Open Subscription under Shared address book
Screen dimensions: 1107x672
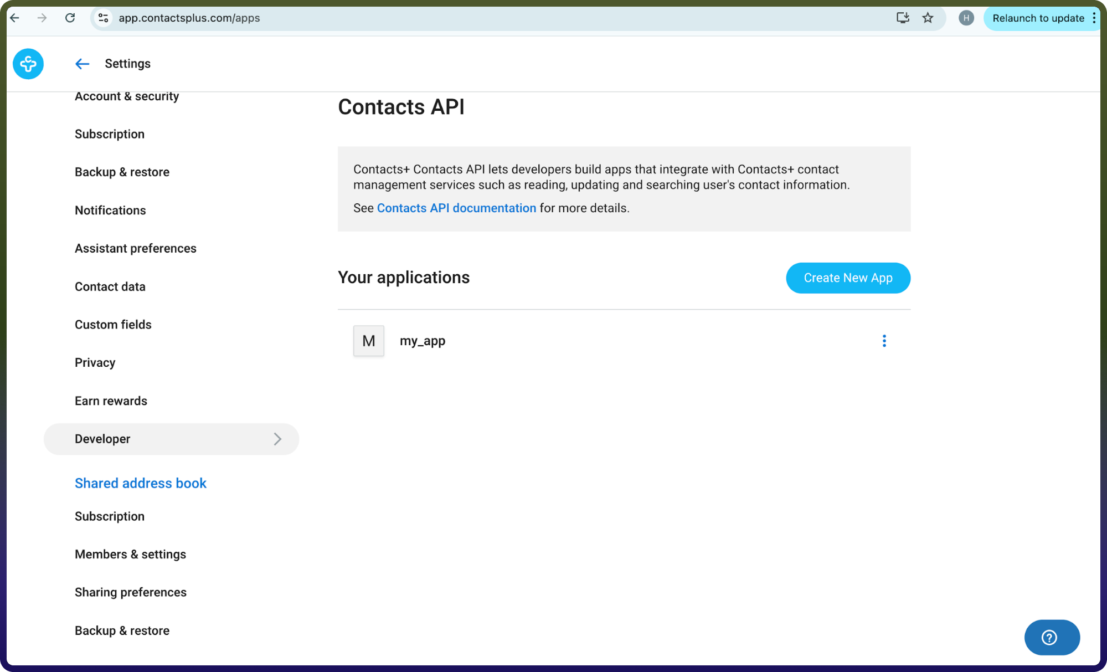click(110, 516)
